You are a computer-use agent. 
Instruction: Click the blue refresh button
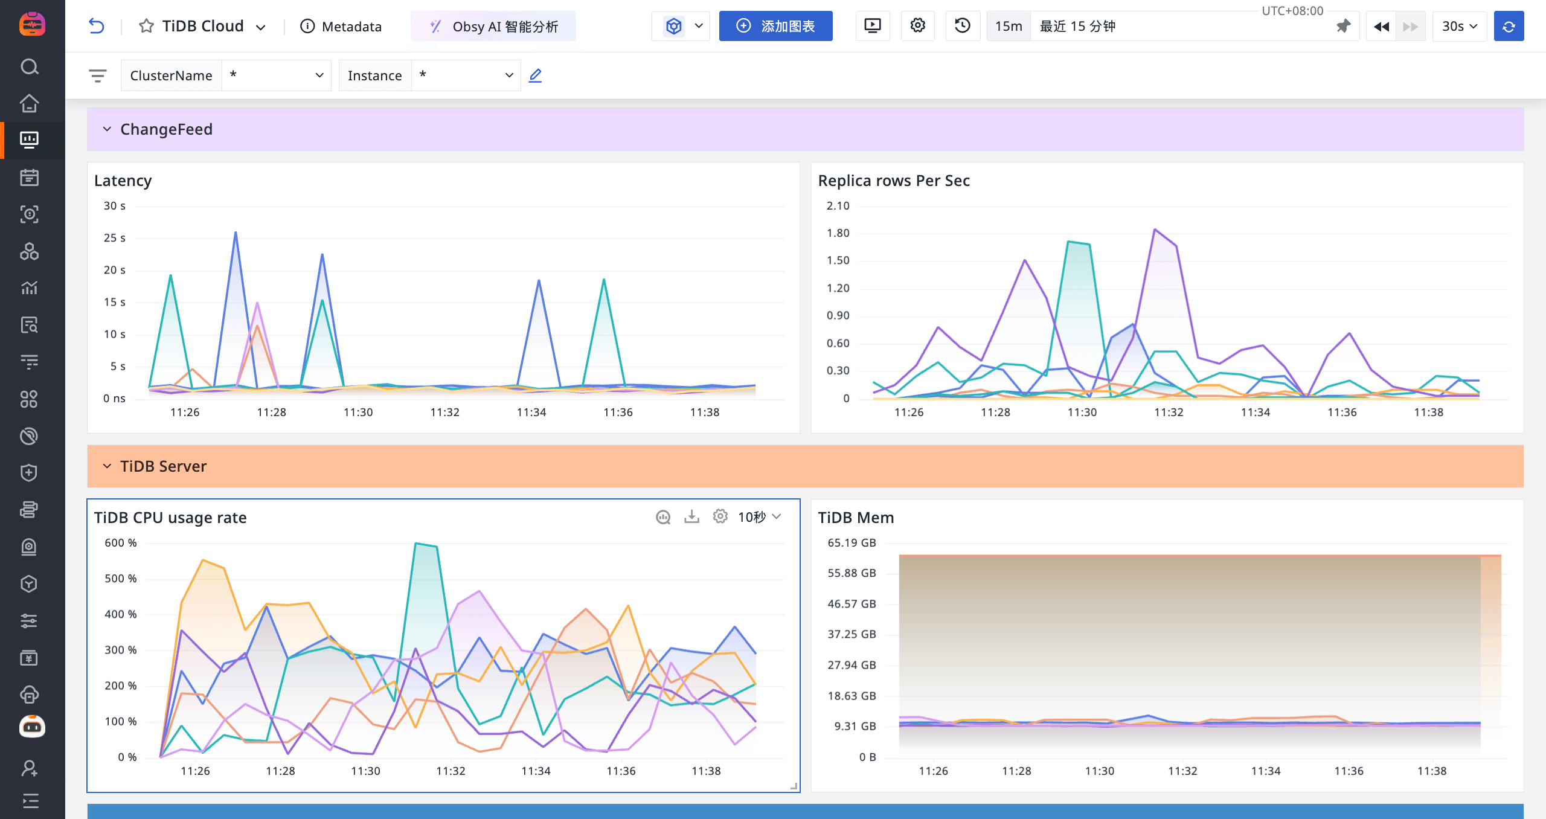coord(1509,26)
